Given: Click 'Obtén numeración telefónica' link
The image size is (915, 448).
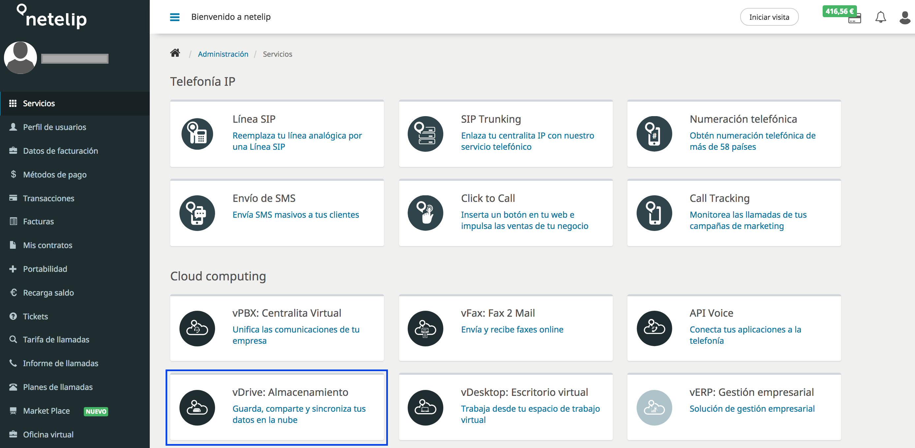Looking at the screenshot, I should pos(752,141).
